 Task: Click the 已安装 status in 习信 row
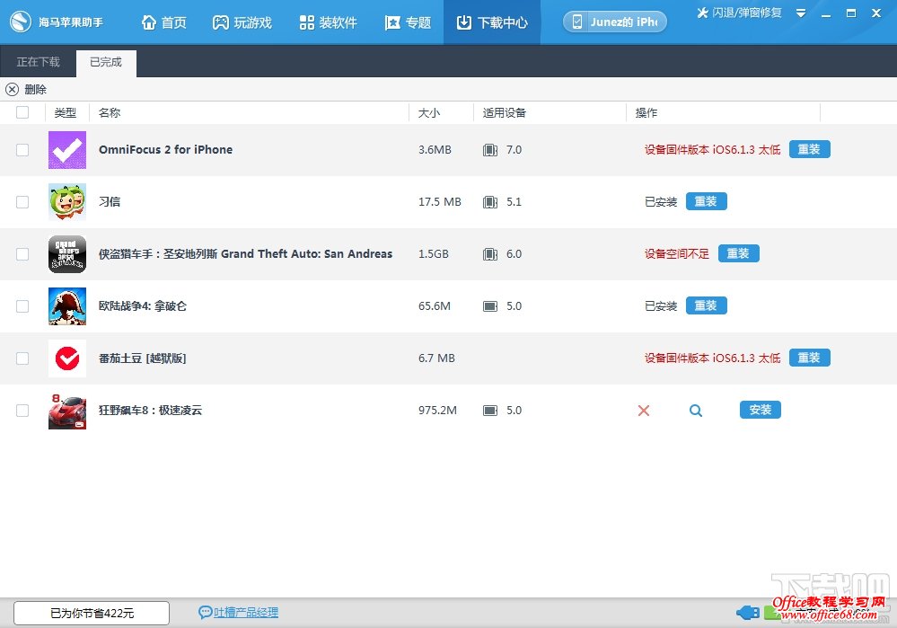click(661, 202)
